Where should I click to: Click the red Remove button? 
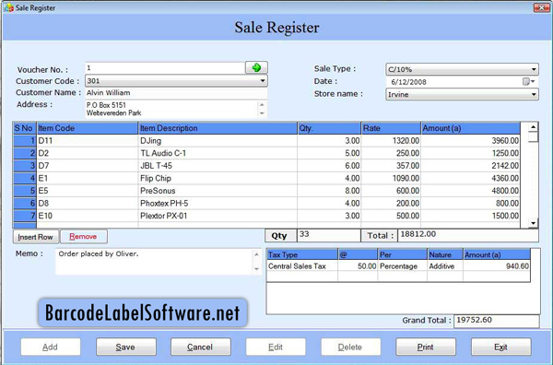point(84,236)
